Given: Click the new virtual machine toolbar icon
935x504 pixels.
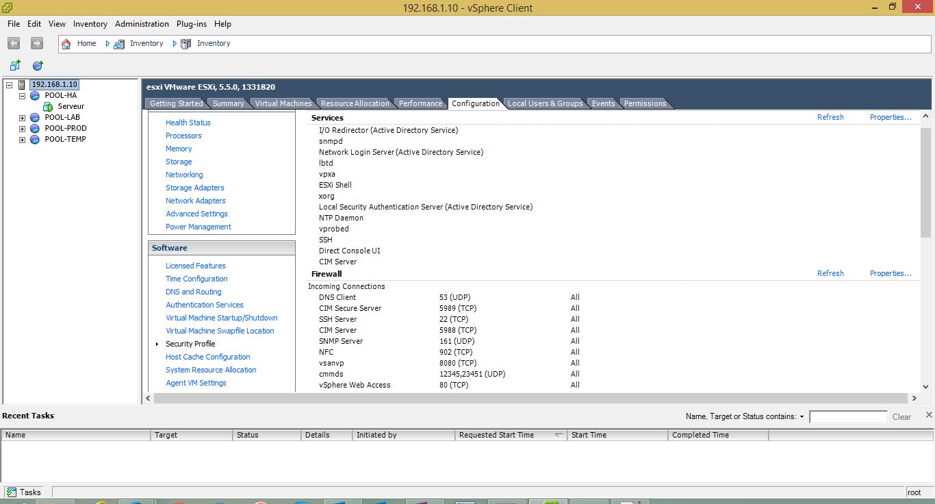Looking at the screenshot, I should point(15,65).
